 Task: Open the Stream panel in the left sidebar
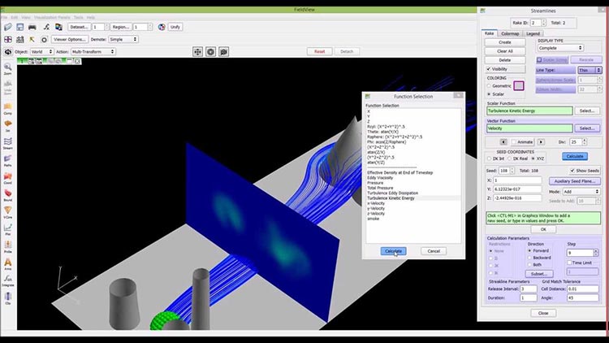(8, 143)
